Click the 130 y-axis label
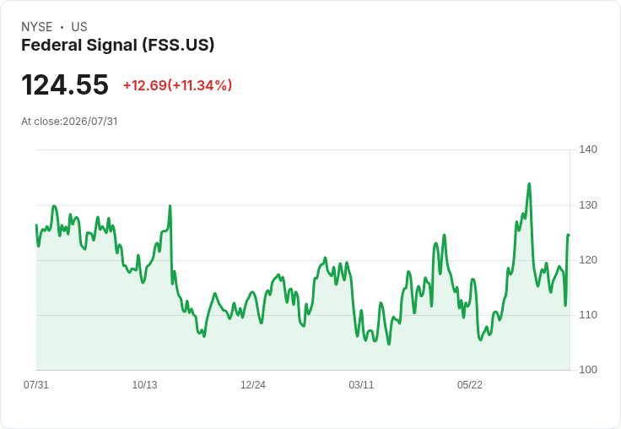 coord(588,205)
